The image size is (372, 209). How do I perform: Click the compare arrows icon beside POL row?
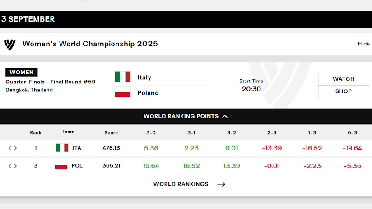[13, 165]
